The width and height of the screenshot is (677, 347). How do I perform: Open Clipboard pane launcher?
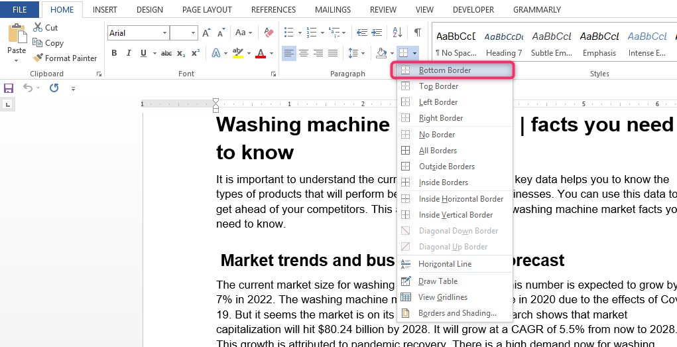point(99,74)
